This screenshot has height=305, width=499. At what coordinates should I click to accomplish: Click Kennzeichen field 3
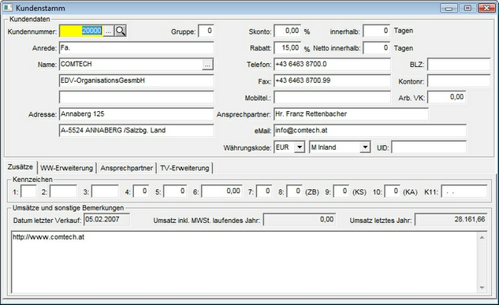[105, 192]
